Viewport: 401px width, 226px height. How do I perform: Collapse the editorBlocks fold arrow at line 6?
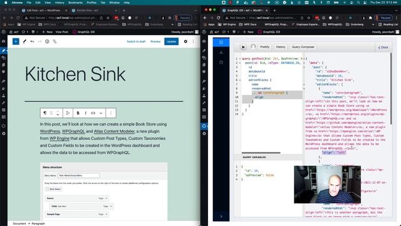pos(240,80)
